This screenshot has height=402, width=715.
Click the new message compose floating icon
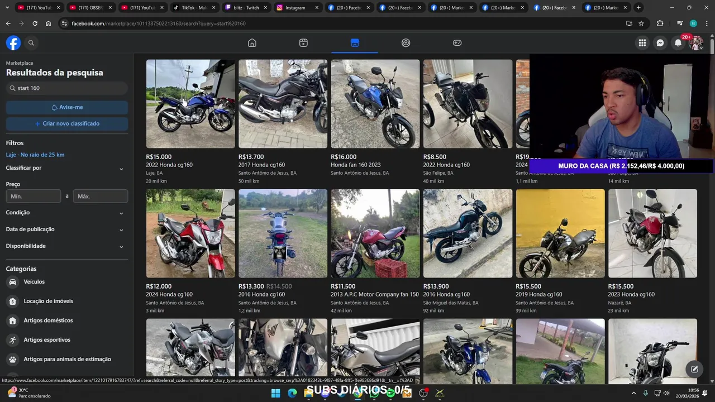coord(694,369)
